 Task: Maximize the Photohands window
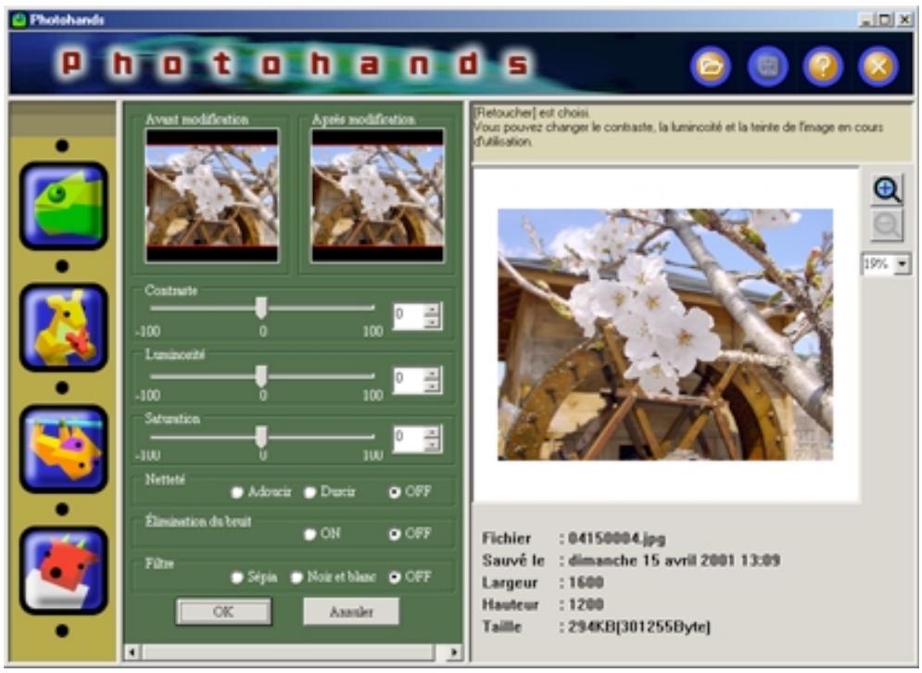[x=885, y=20]
